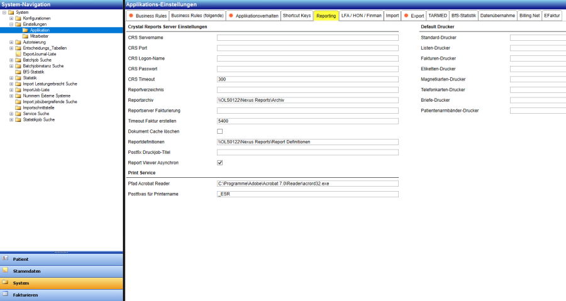566x301 pixels.
Task: Collapse the System root tree node
Action: [4, 13]
